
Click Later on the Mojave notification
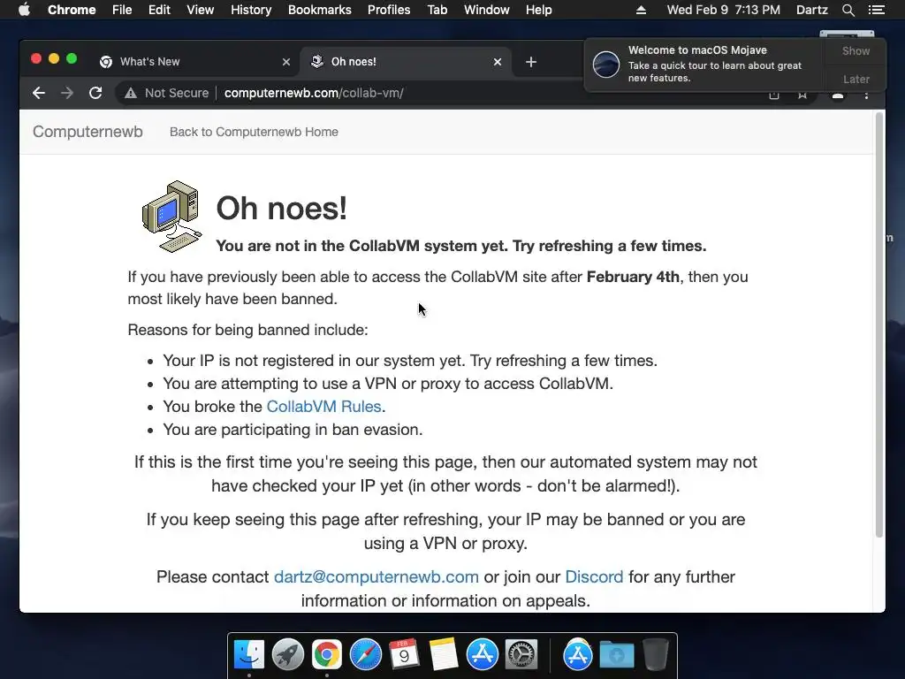tap(856, 79)
